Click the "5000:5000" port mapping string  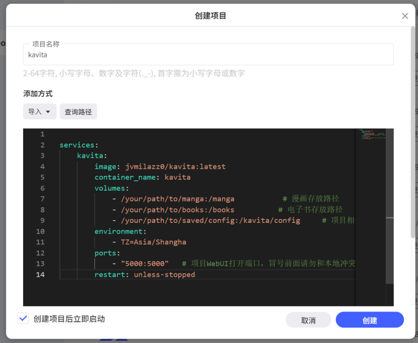coord(145,264)
